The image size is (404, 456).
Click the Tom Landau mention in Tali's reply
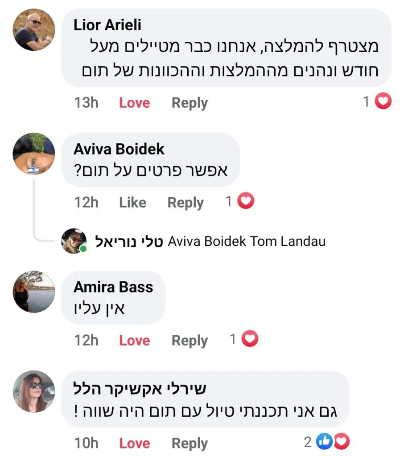click(288, 241)
